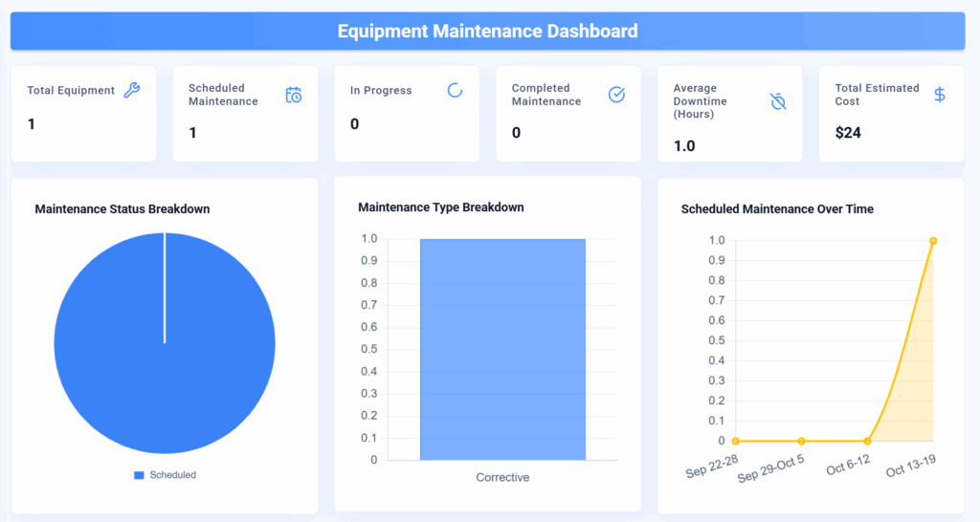Screen dimensions: 980x522
Task: Select the Oct 13-19 data point on the line
Action: click(933, 241)
